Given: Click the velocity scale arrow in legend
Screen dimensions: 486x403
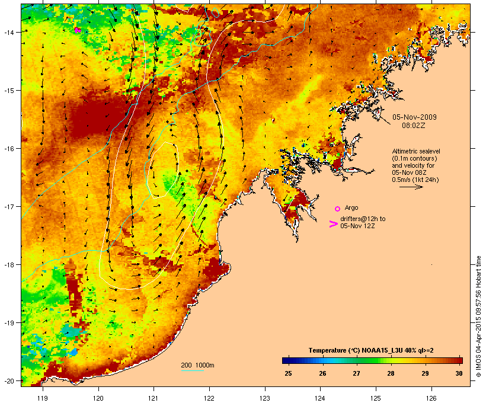Looking at the screenshot, I should (x=411, y=187).
